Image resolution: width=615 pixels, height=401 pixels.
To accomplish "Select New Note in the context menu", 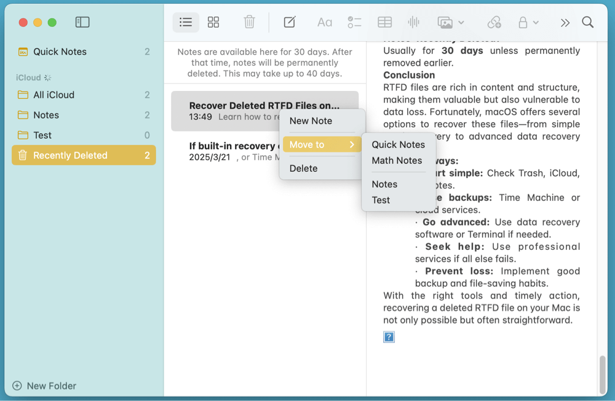I will click(311, 121).
